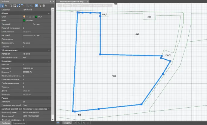Image resolution: width=207 pixels, height=125 pixels.
Task: Click the layout list icon left of Модель tab
Action: click(x=58, y=123)
